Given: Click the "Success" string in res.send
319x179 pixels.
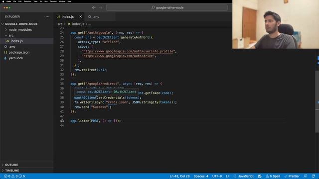Looking at the screenshot, I should pos(99,107).
